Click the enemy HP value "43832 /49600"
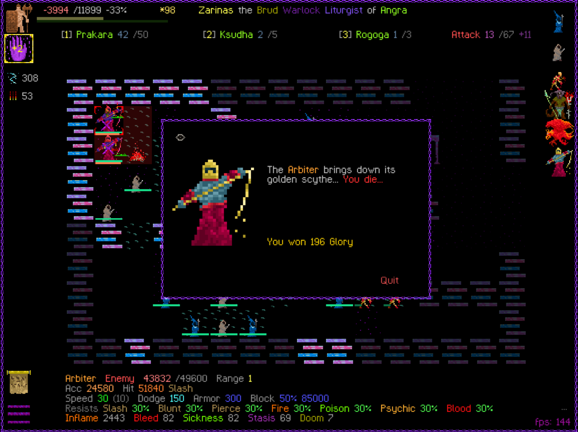 (x=175, y=378)
